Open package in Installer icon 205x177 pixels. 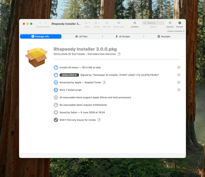tap(135, 23)
